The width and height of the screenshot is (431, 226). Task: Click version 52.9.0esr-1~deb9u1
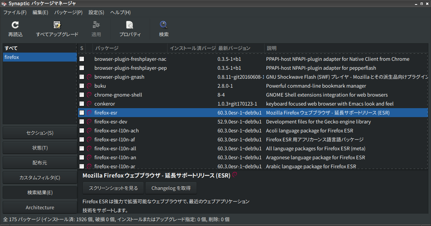(240, 122)
